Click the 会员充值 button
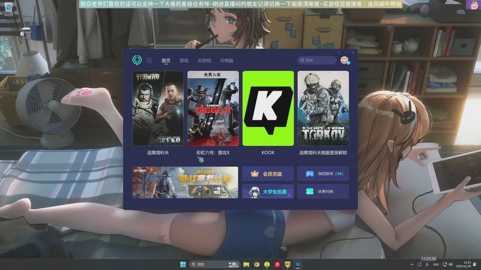 tap(268, 173)
